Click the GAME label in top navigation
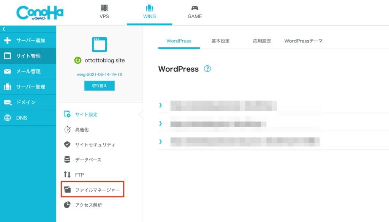389x222 pixels. (195, 16)
